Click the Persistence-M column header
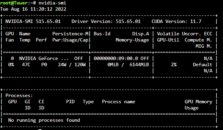Viewport: 223px width, 130px height. click(x=70, y=34)
